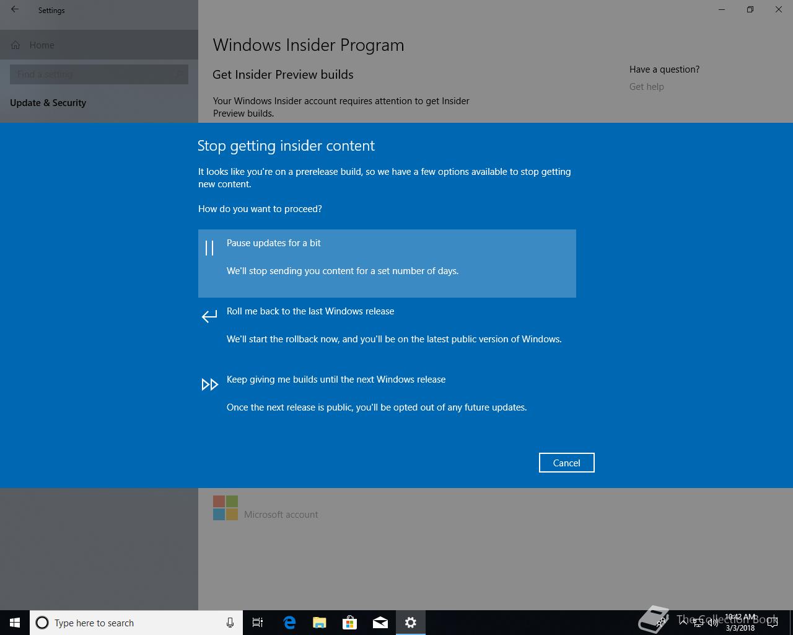Screen dimensions: 793x635
Task: Cancel the stop insider content dialog
Action: pyautogui.click(x=566, y=463)
